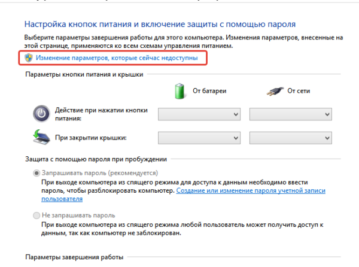The height and width of the screenshot is (267, 359).
Task: Click the 'При закрытии крышки:' label
Action: (91, 138)
